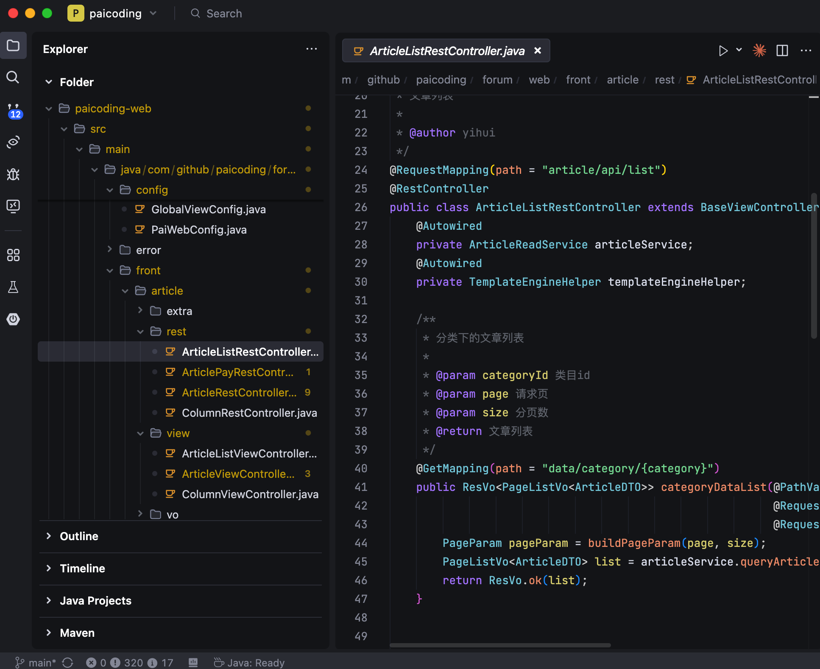
Task: Select the ArticleListRestController.java editor tab
Action: click(x=446, y=51)
